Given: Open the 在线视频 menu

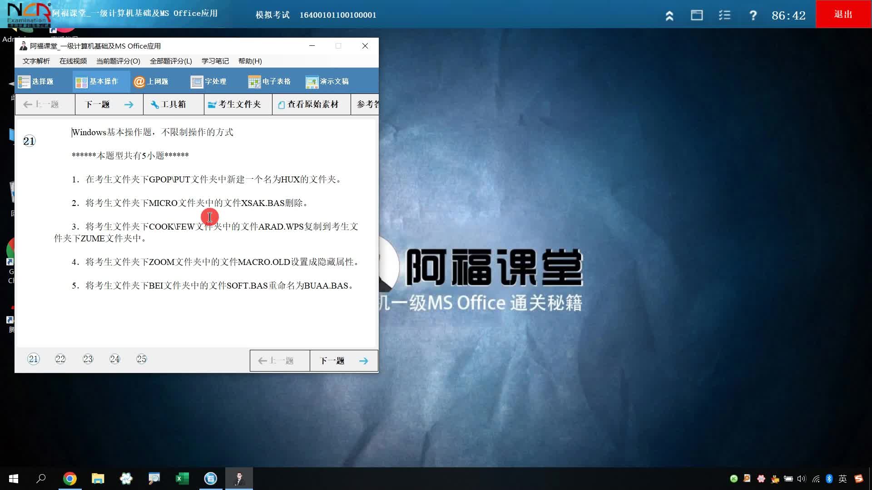Looking at the screenshot, I should click(73, 61).
